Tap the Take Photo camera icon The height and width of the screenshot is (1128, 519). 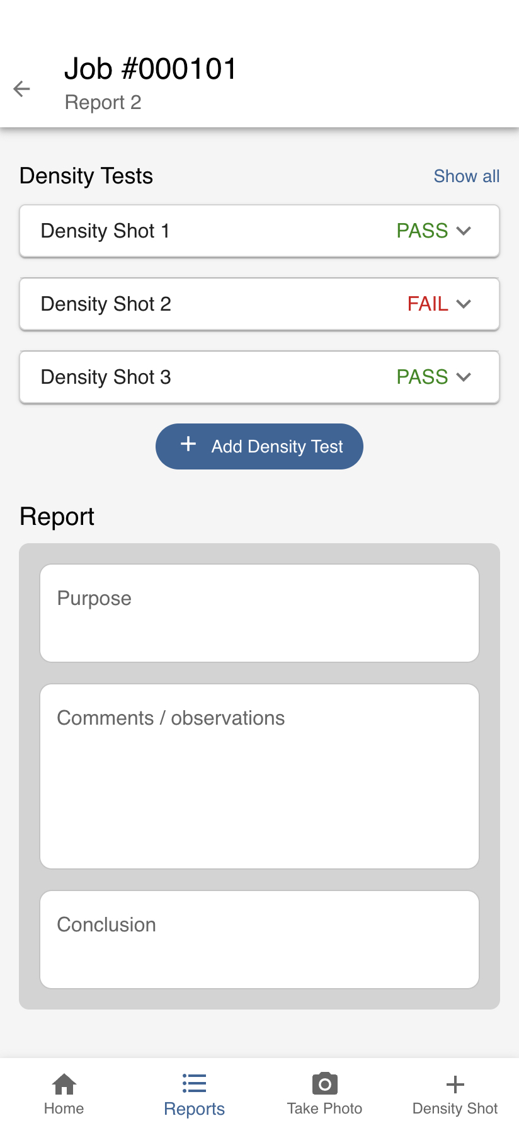(x=324, y=1084)
